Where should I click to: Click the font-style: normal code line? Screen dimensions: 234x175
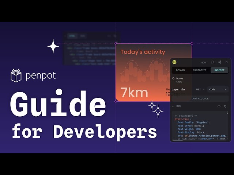[x=191, y=126]
